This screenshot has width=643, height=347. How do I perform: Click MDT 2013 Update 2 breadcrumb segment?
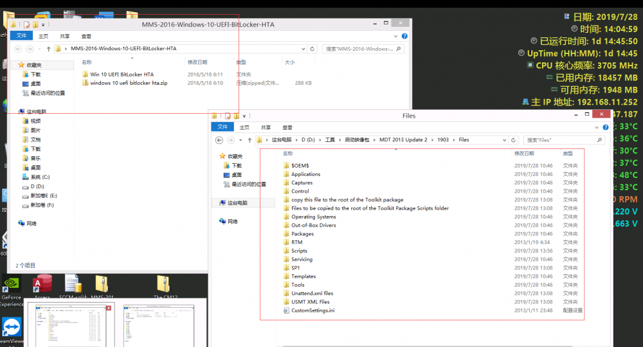[x=403, y=140]
